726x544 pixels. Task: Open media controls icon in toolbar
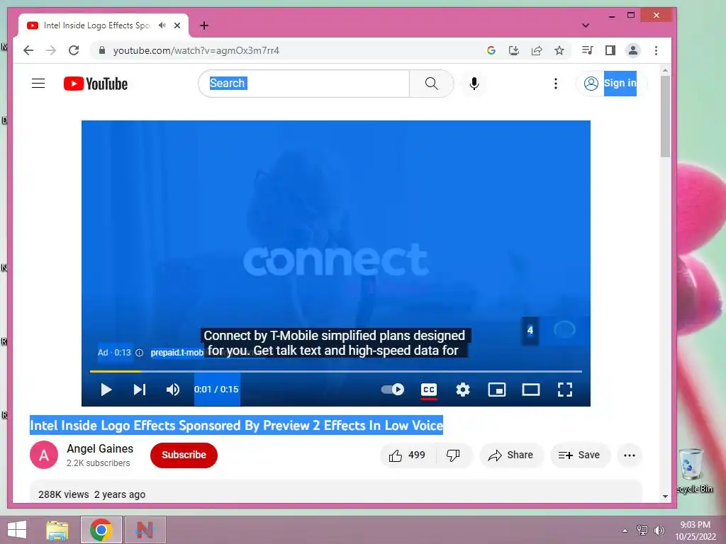pos(588,50)
